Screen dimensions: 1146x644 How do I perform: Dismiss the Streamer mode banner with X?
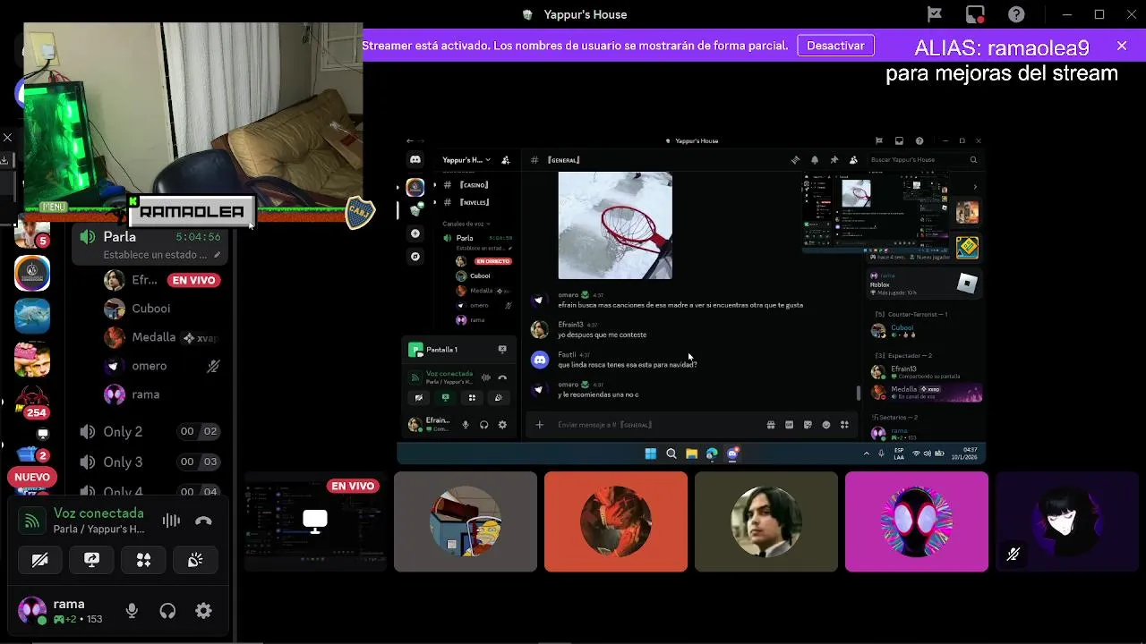pyautogui.click(x=1122, y=46)
